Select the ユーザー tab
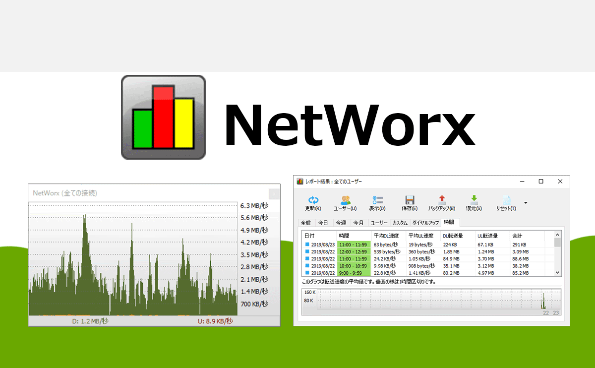The image size is (595, 368). (379, 223)
